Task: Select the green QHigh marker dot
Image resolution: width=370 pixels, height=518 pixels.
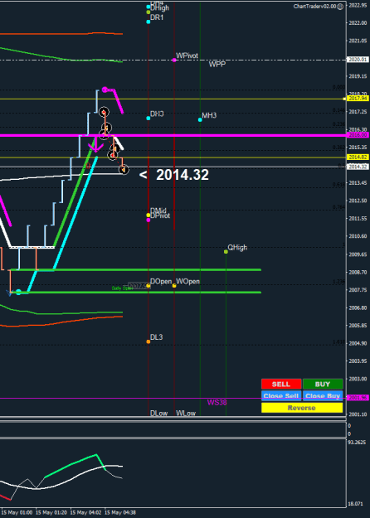Action: pos(226,252)
